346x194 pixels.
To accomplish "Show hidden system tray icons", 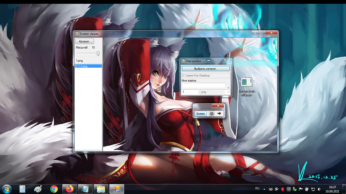I will (x=264, y=189).
